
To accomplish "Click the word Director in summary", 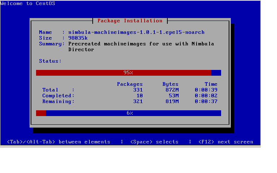I will tap(81, 50).
